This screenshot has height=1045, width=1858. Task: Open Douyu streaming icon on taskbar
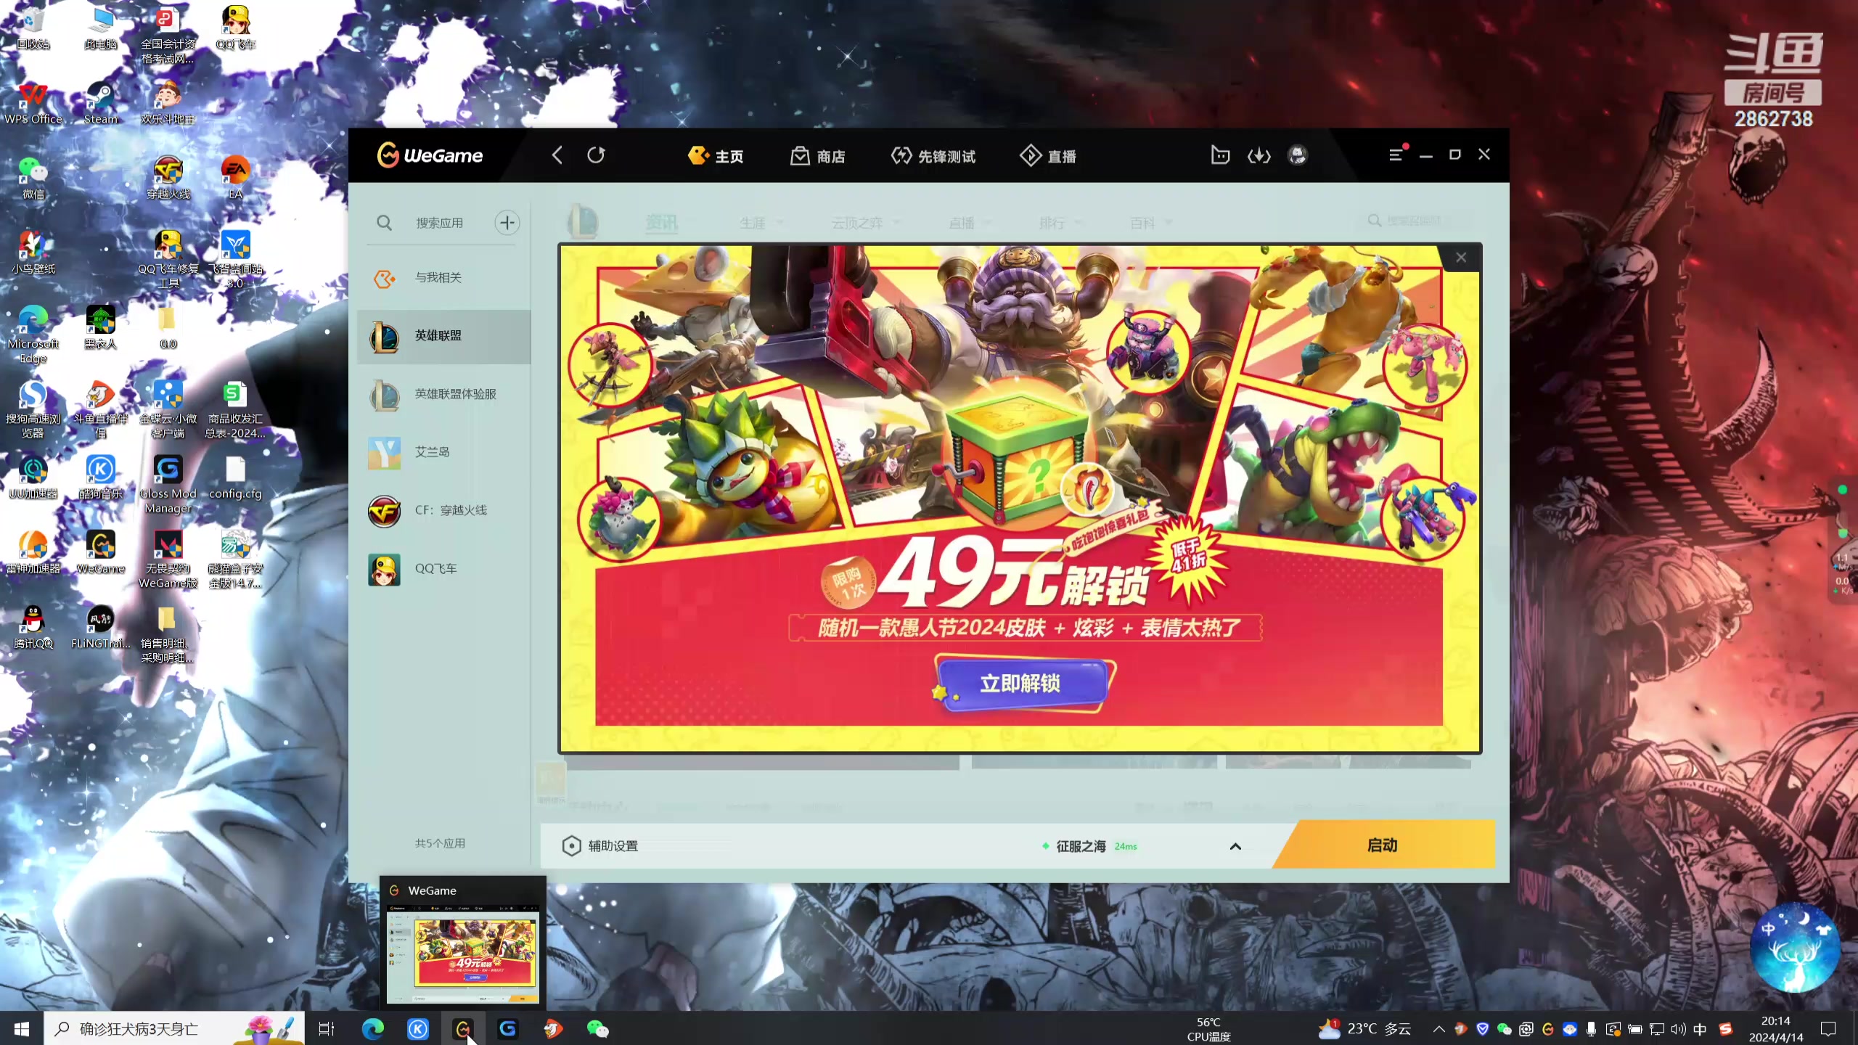(x=553, y=1028)
